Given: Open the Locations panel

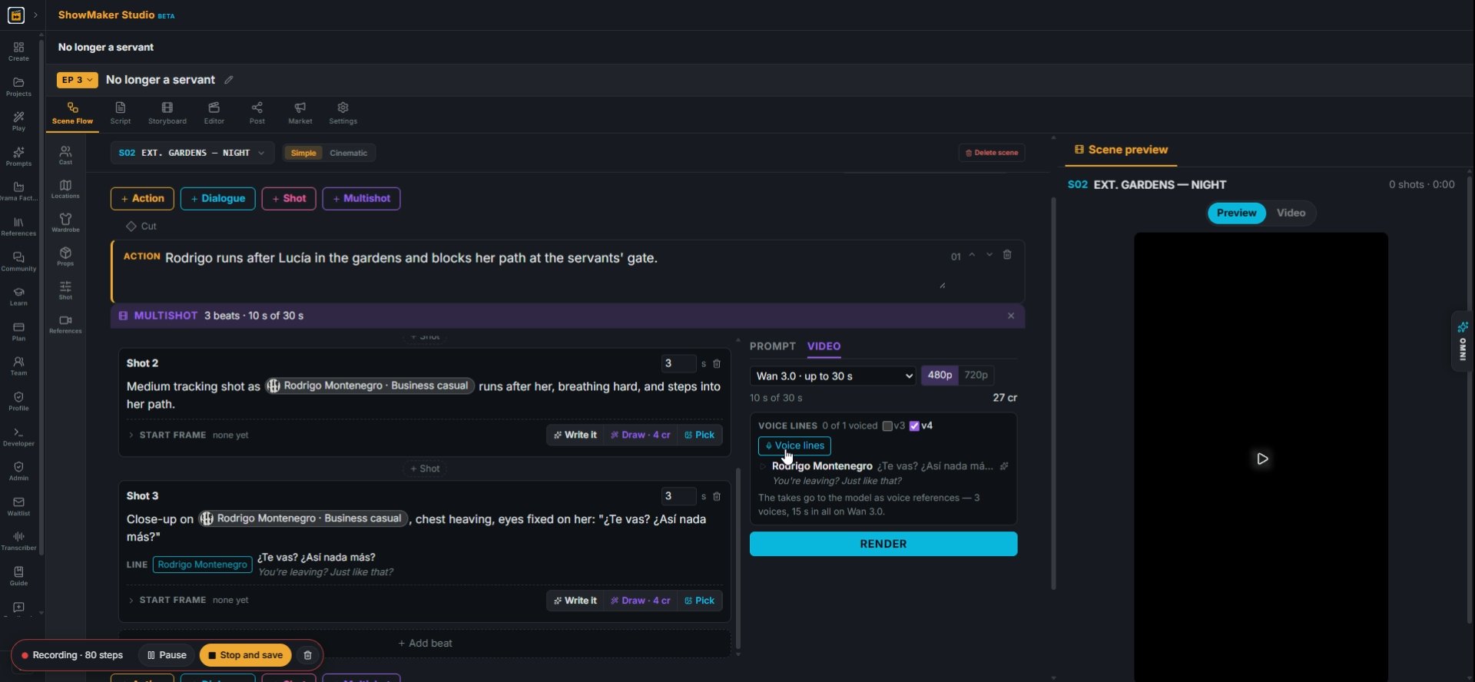Looking at the screenshot, I should click(65, 189).
